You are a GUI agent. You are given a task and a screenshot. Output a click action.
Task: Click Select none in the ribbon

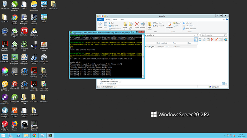(188, 26)
